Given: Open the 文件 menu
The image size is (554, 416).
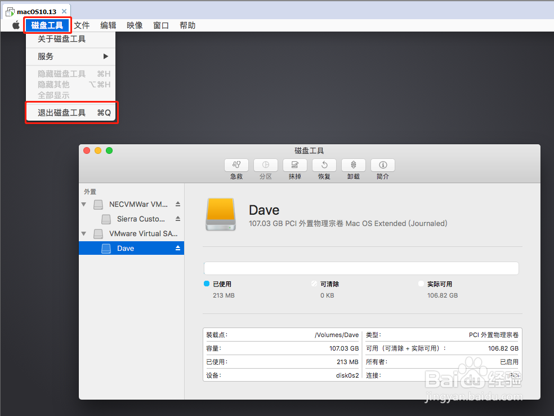Looking at the screenshot, I should coord(82,25).
